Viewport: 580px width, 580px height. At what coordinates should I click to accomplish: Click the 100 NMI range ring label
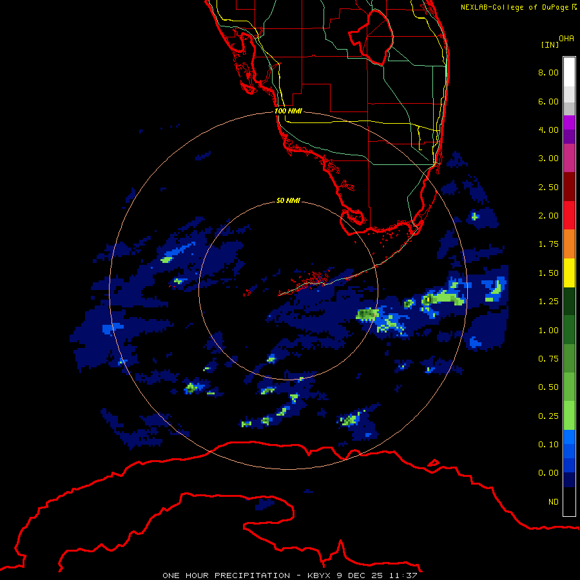coord(288,111)
